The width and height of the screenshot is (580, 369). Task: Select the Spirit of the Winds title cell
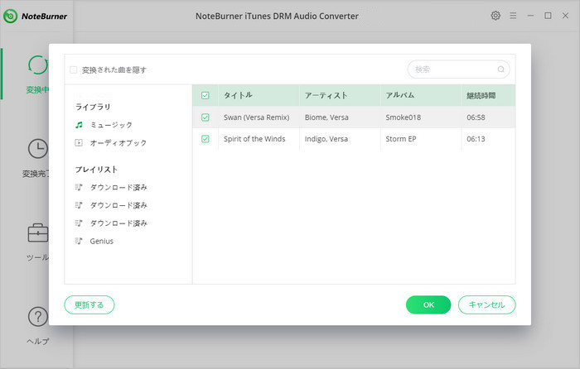259,139
